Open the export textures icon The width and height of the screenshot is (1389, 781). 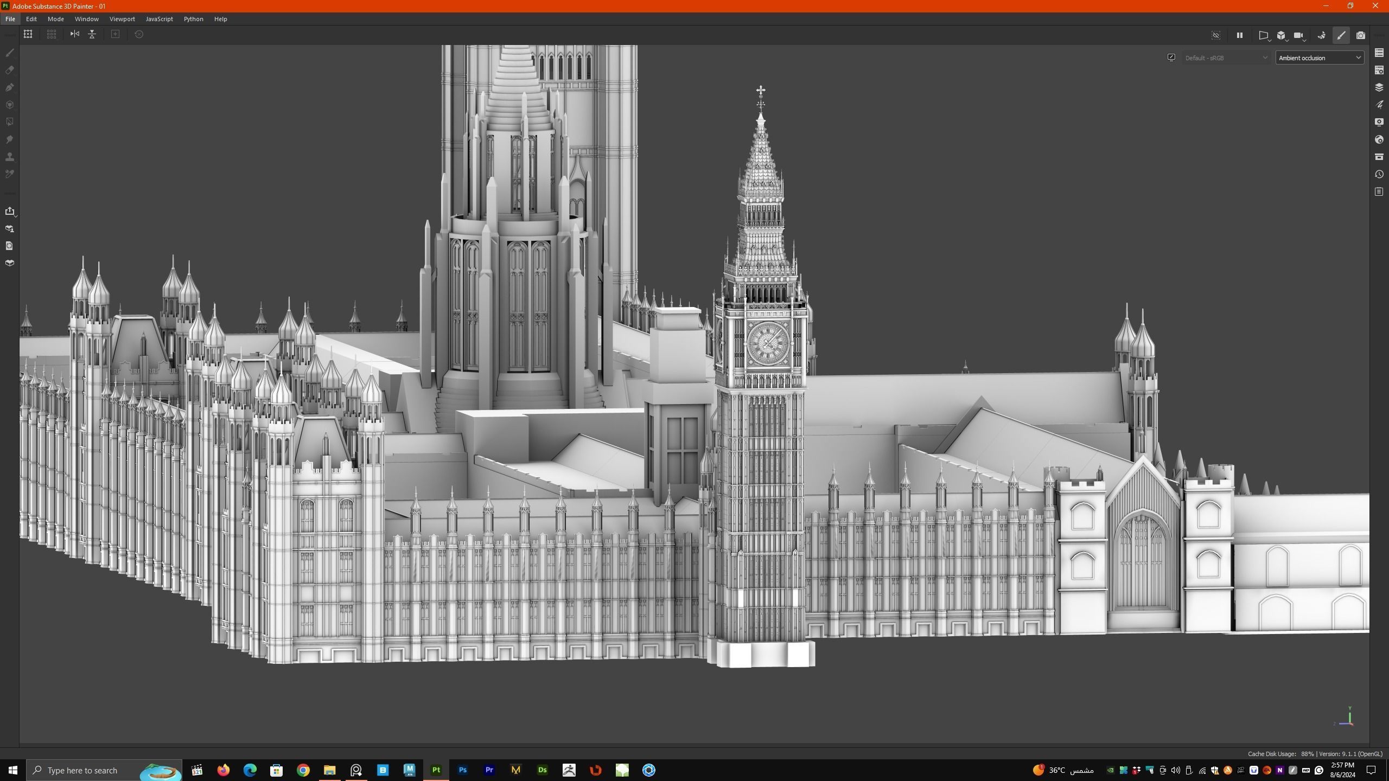(x=10, y=211)
